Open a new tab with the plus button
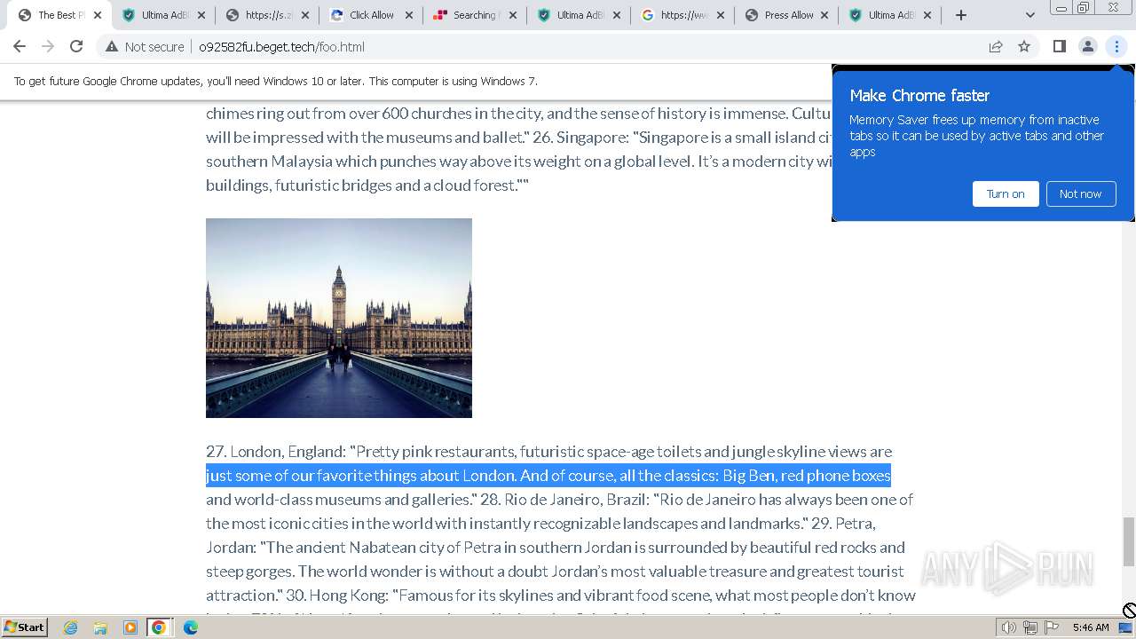 (x=960, y=15)
